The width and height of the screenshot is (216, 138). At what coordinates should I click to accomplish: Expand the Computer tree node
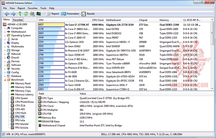click(x=5, y=28)
